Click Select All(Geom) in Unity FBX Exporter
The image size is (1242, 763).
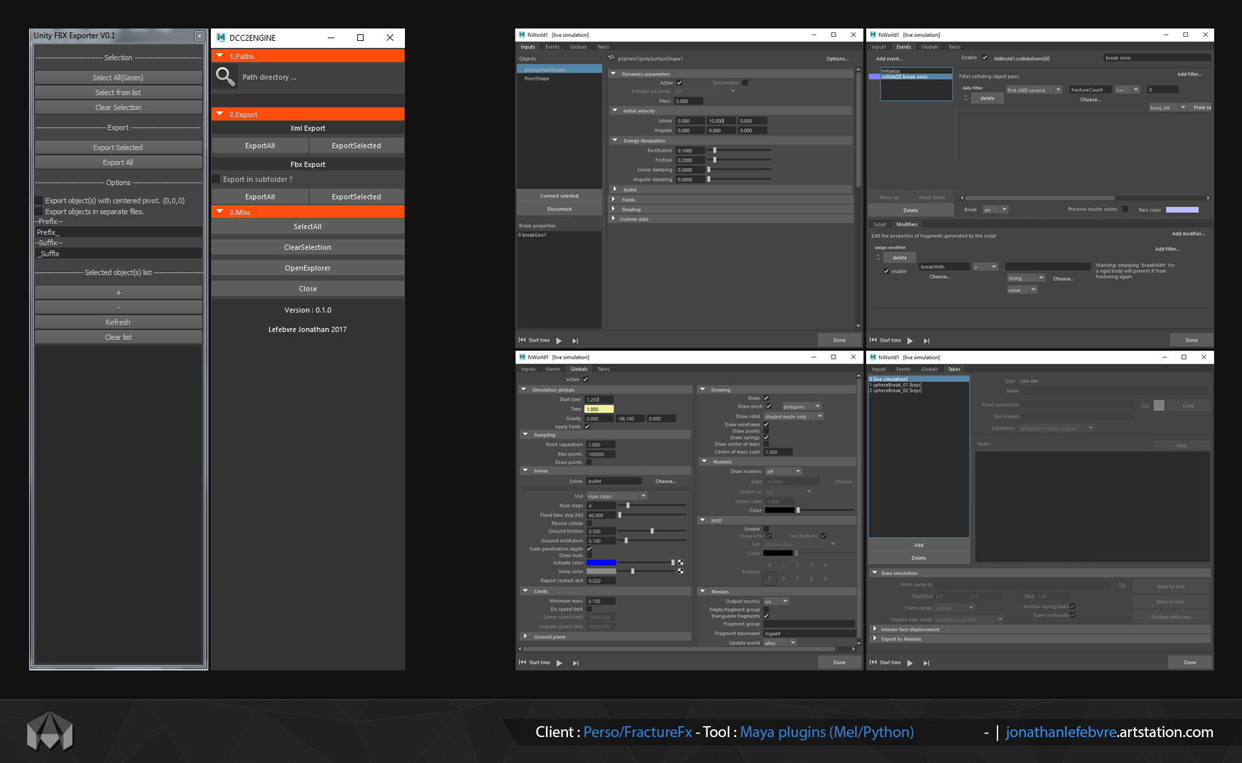[118, 78]
